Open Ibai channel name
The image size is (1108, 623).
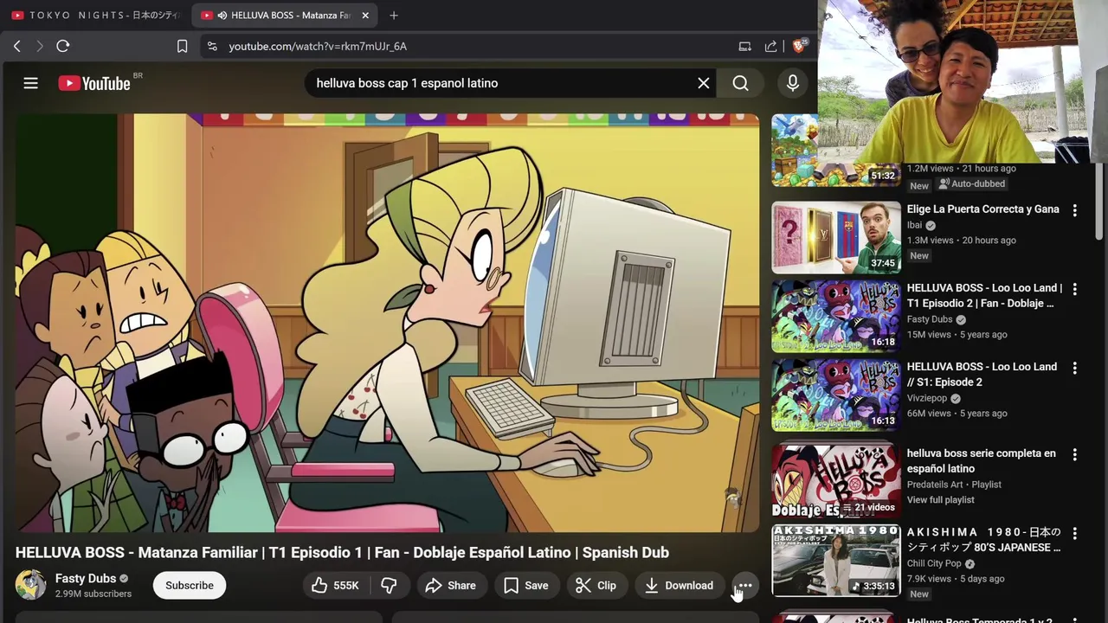point(915,225)
